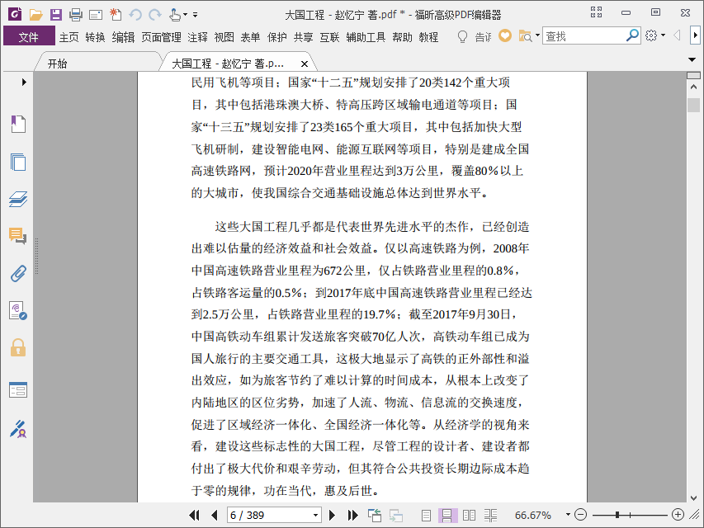Click the zoom slider handle
This screenshot has width=704, height=528.
coord(617,515)
